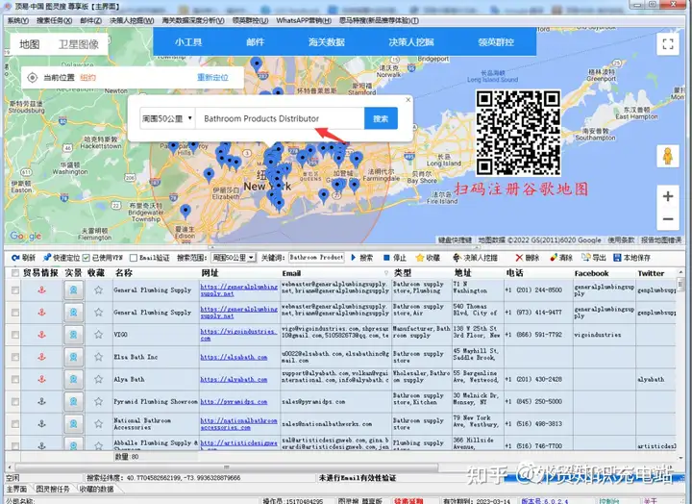Switch map to 卫星图像 view

coord(79,44)
